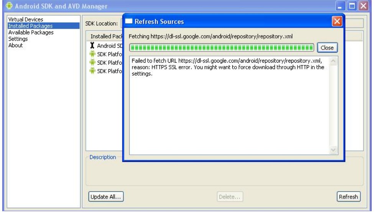Click the Fetching repository.xml status text
This screenshot has height=212, width=375.
(x=211, y=36)
